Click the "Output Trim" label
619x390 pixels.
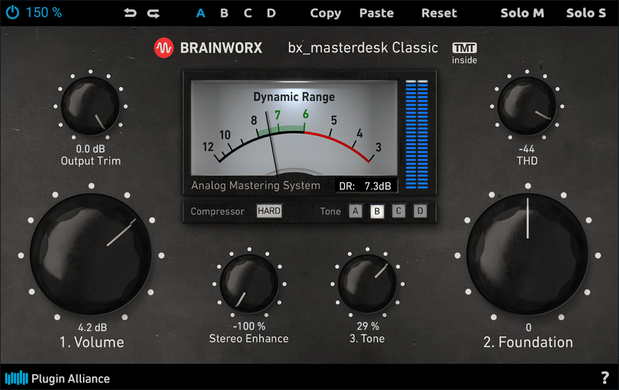pyautogui.click(x=90, y=161)
